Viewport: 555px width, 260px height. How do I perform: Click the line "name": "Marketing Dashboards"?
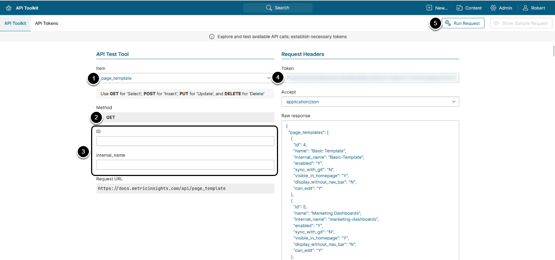(x=327, y=213)
